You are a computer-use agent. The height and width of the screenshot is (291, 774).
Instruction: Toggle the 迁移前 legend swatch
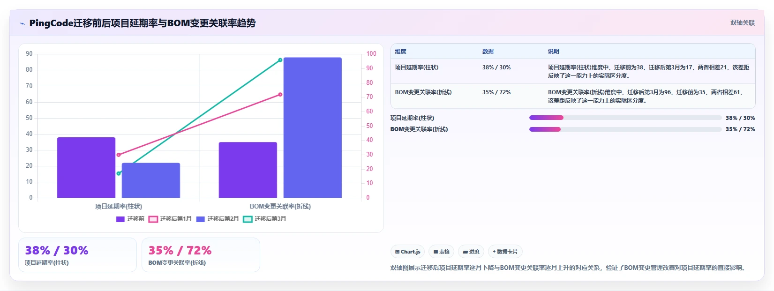120,219
